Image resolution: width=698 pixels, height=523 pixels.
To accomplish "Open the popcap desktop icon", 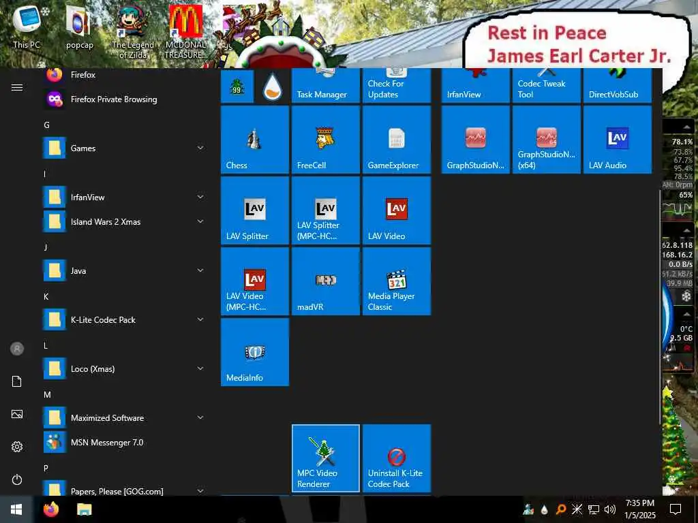I will [79, 27].
